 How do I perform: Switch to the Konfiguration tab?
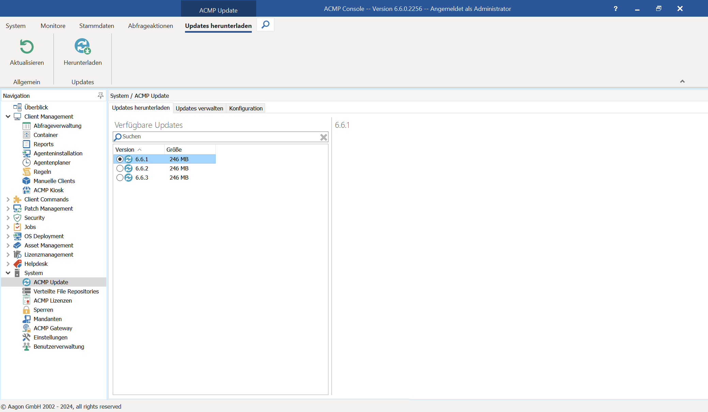(246, 108)
